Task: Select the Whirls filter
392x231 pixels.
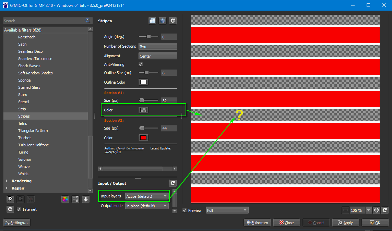Action: 23,174
